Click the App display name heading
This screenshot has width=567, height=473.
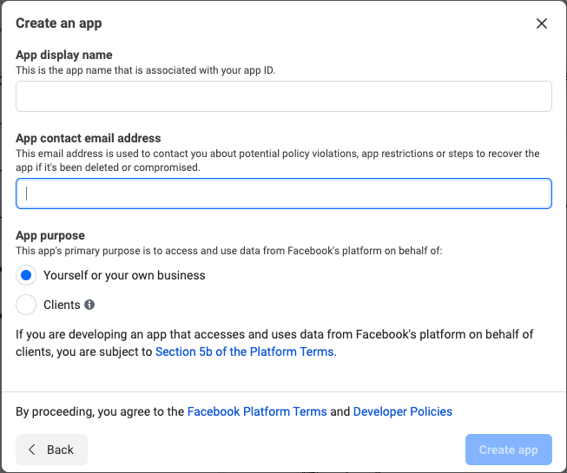point(64,55)
